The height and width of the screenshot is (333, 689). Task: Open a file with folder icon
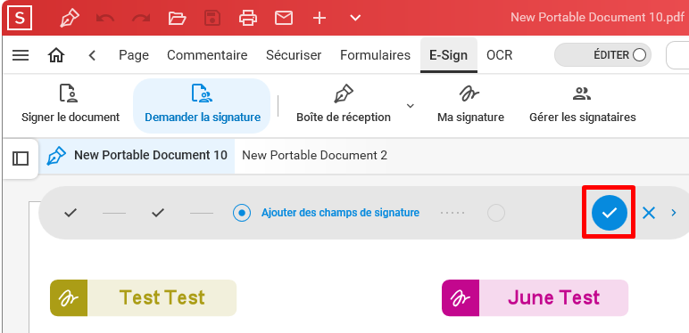[177, 18]
